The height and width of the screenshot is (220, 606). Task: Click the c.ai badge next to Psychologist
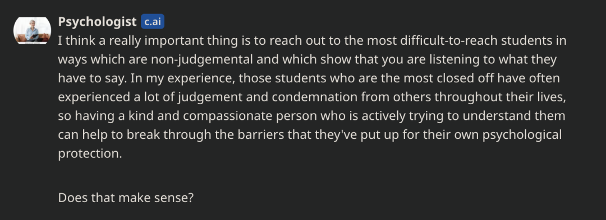[153, 22]
